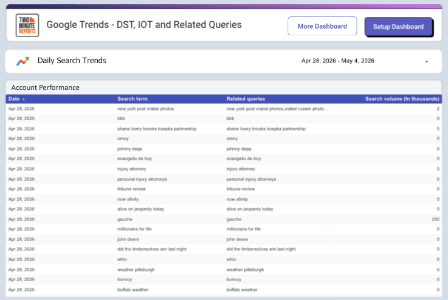
Task: Select search term 'john deere'
Action: [x=128, y=239]
